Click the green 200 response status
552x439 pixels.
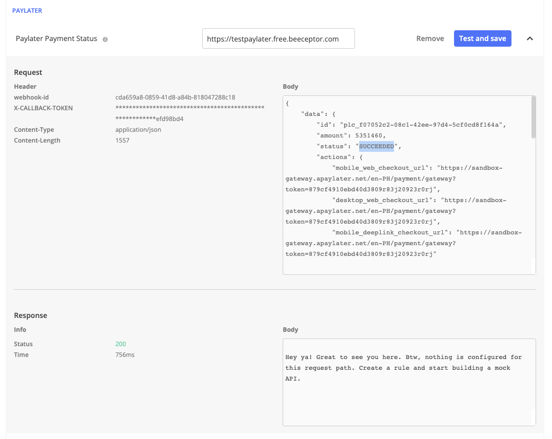pos(121,344)
